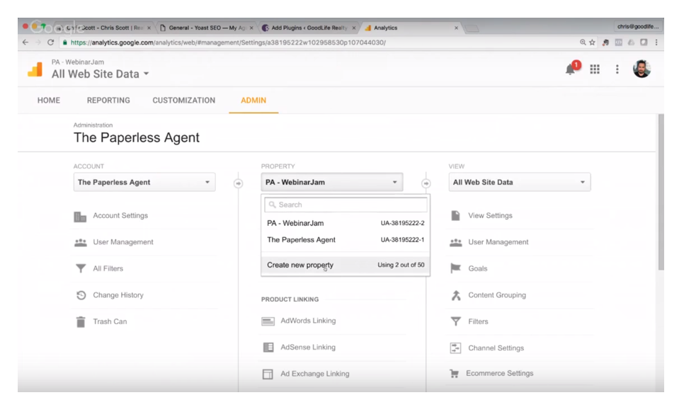Click the AdSense Linking icon
Viewport: 684px width, 412px height.
tap(268, 348)
